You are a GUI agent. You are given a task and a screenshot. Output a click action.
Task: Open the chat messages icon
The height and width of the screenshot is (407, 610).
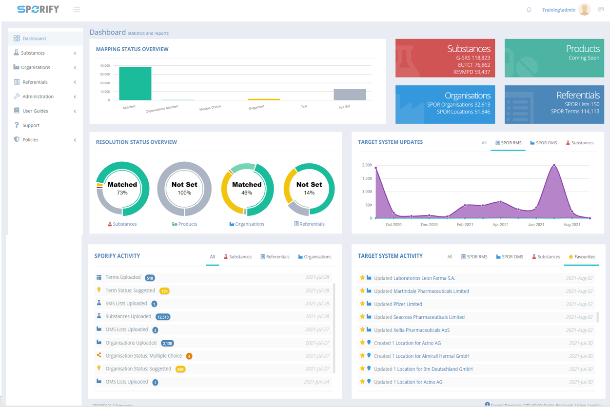point(601,10)
